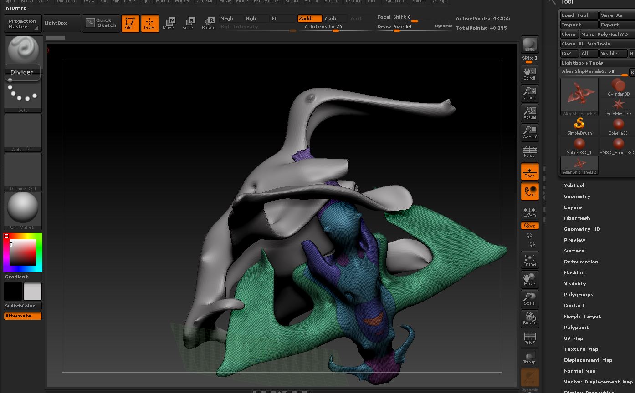Expand the Deformation section
Image resolution: width=635 pixels, height=393 pixels.
[x=581, y=262]
